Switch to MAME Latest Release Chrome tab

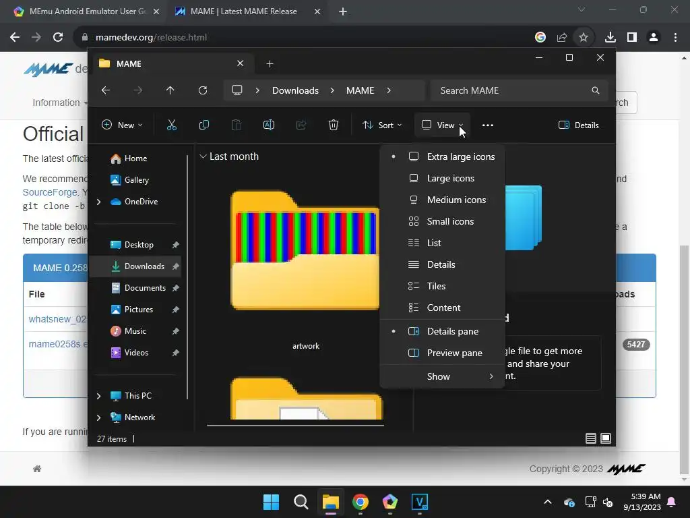coord(244,11)
